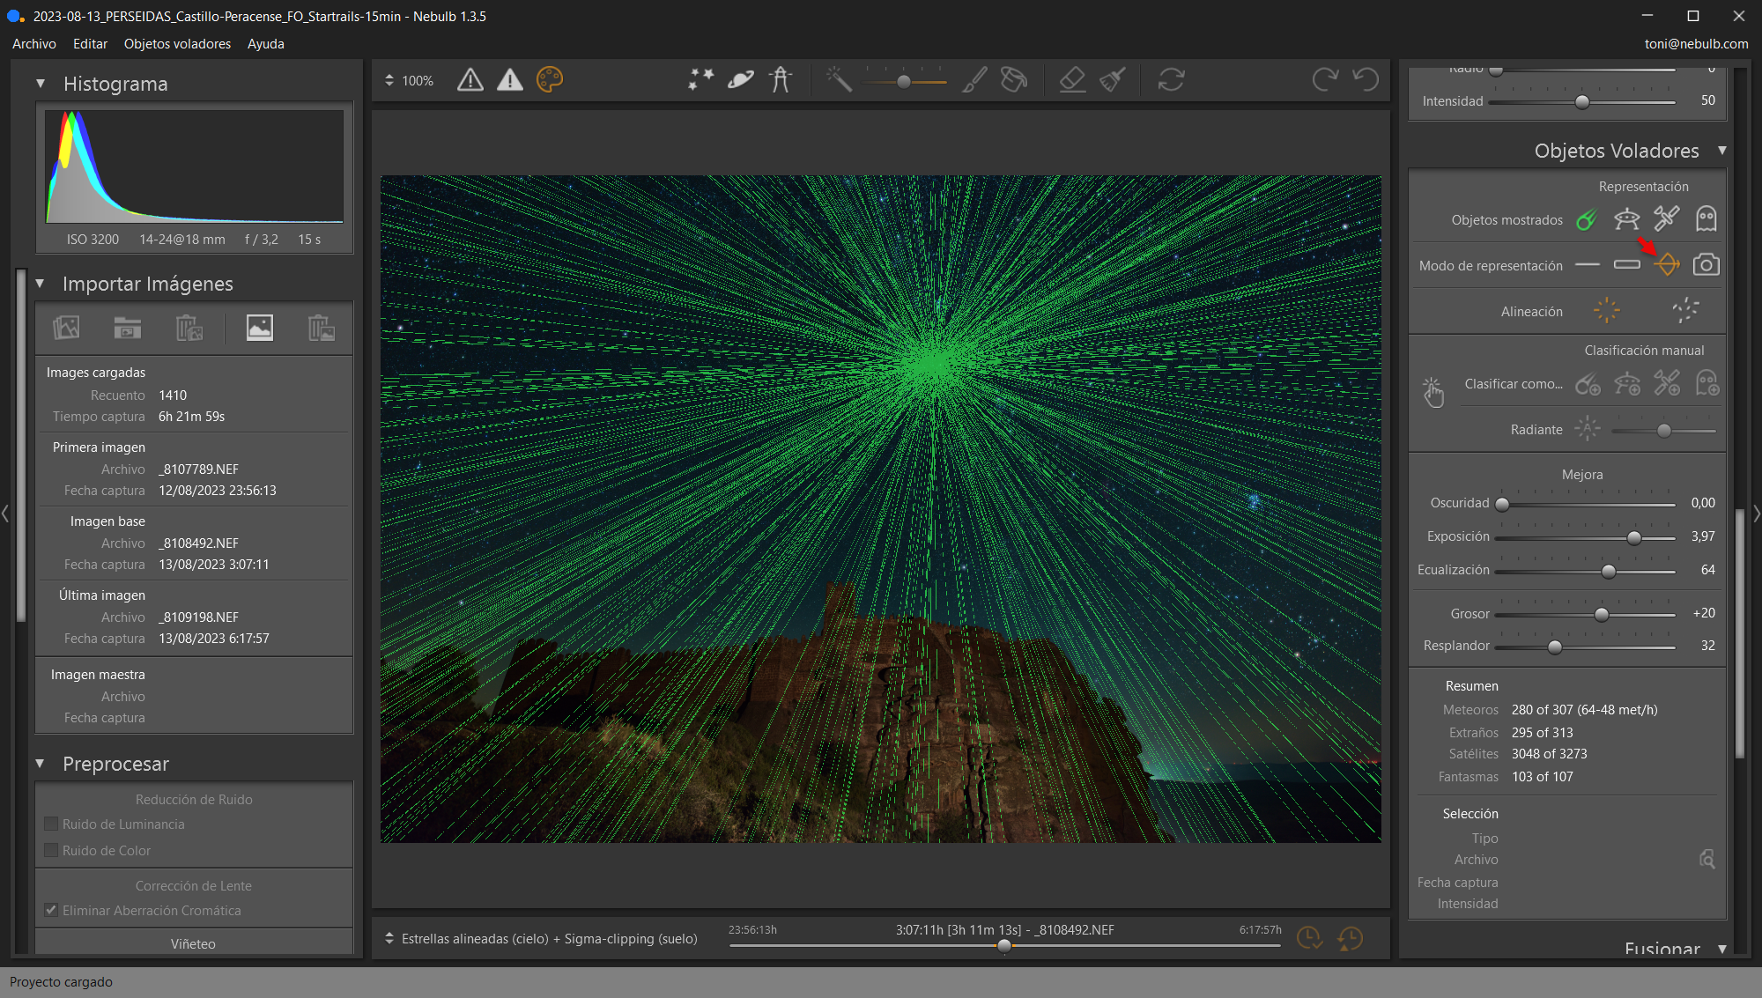
Task: Classify selection as ghost
Action: pyautogui.click(x=1707, y=383)
